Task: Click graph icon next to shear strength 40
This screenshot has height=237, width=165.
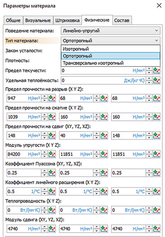Action: pyautogui.click(x=104, y=135)
